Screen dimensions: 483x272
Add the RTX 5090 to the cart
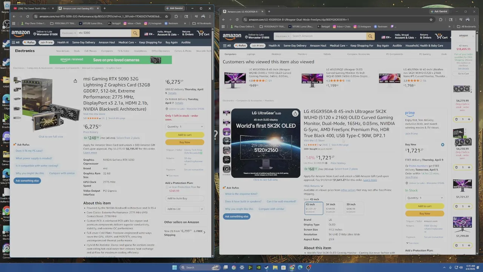185,135
